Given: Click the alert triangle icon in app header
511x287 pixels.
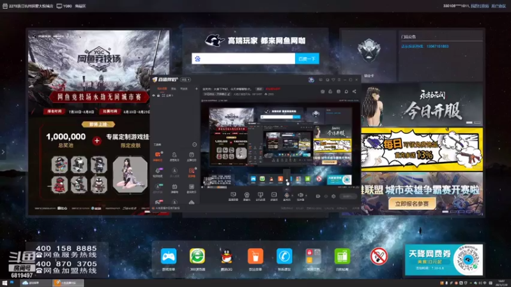Looking at the screenshot, I should [330, 91].
